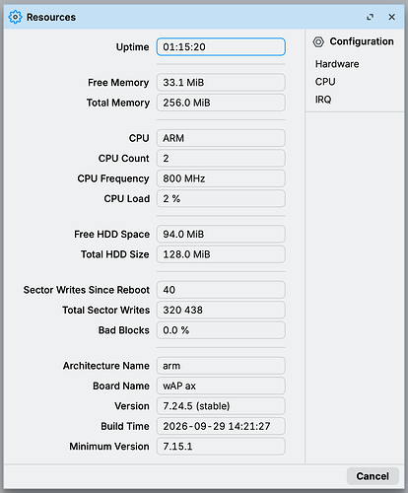Click the 'Total Sector Writes' label
The width and height of the screenshot is (408, 493).
[x=105, y=310]
